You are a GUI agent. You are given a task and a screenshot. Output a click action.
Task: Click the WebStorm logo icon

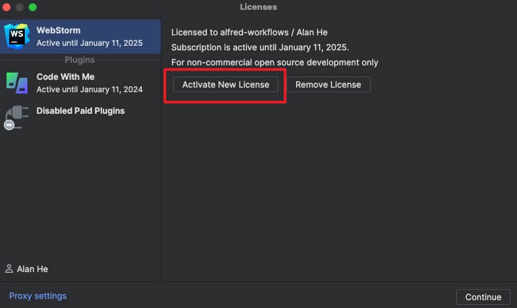tap(16, 36)
